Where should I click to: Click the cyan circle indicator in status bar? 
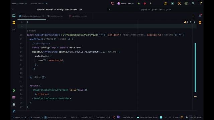pyautogui.click(x=161, y=117)
